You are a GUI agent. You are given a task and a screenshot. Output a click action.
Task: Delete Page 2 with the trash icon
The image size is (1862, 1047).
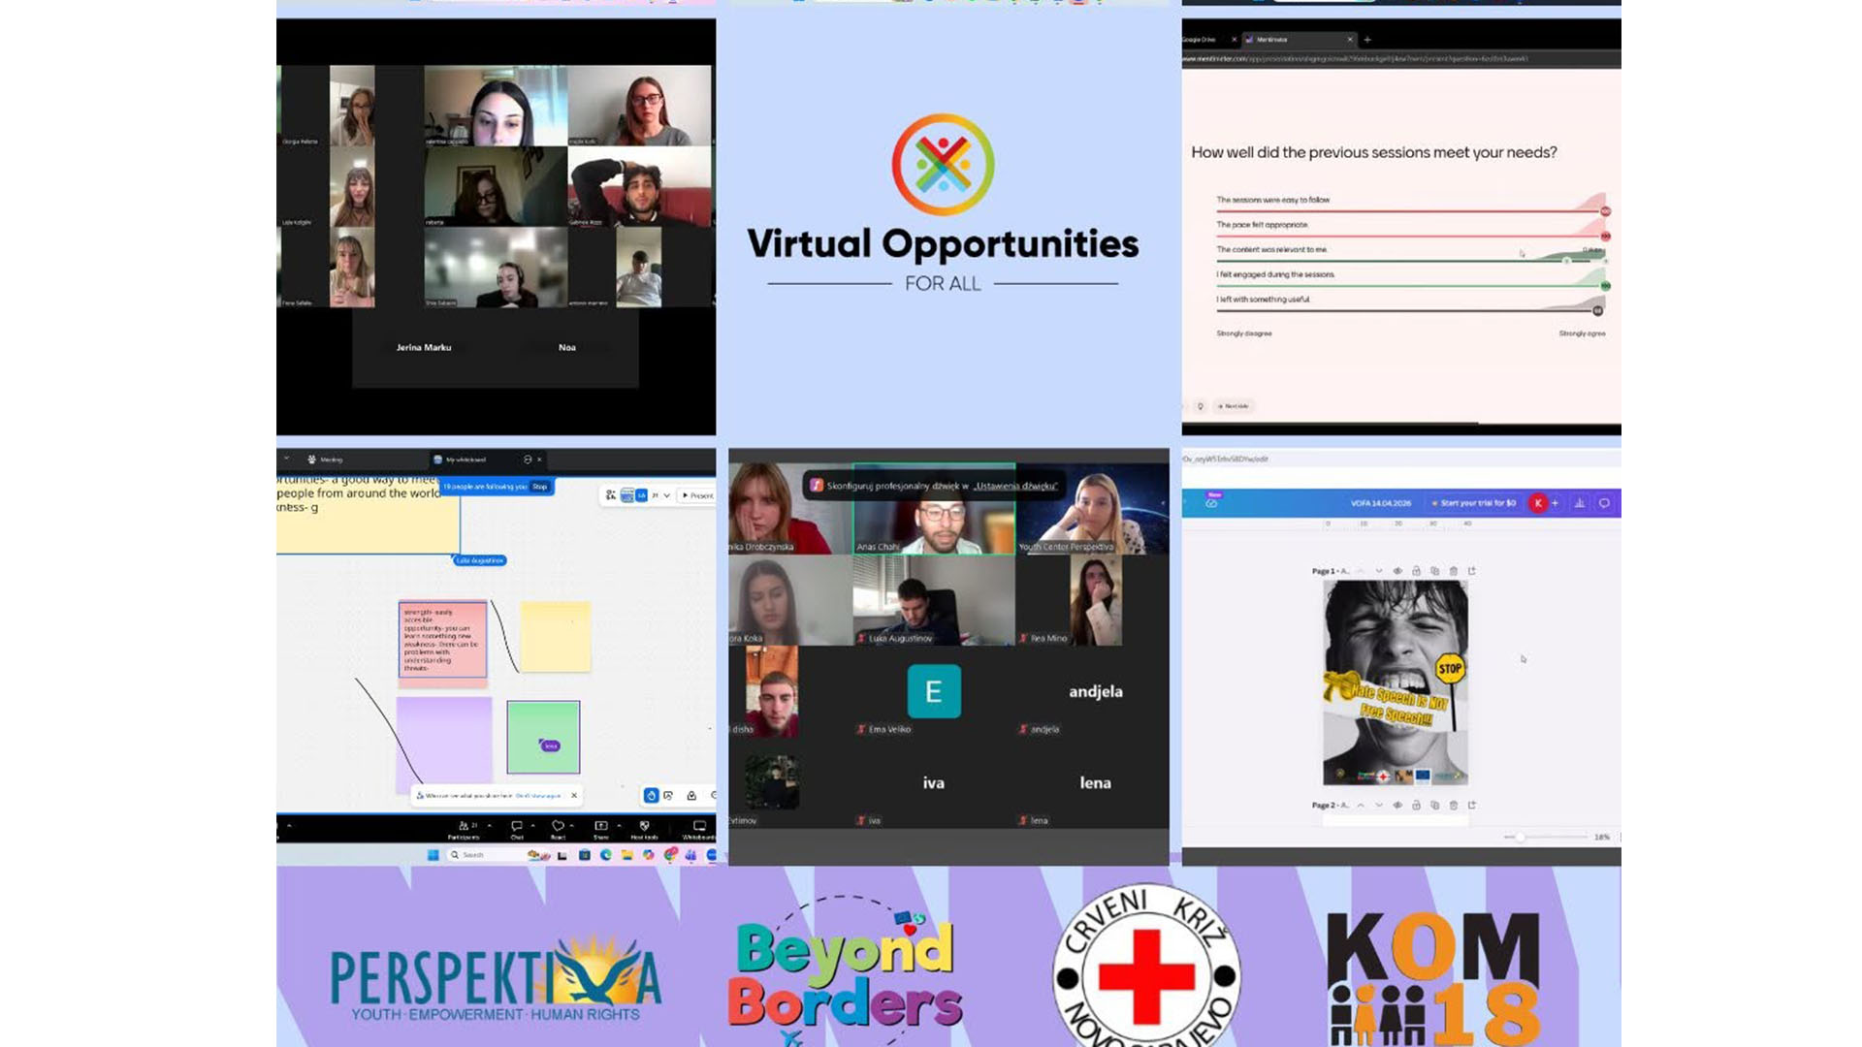[x=1453, y=805]
